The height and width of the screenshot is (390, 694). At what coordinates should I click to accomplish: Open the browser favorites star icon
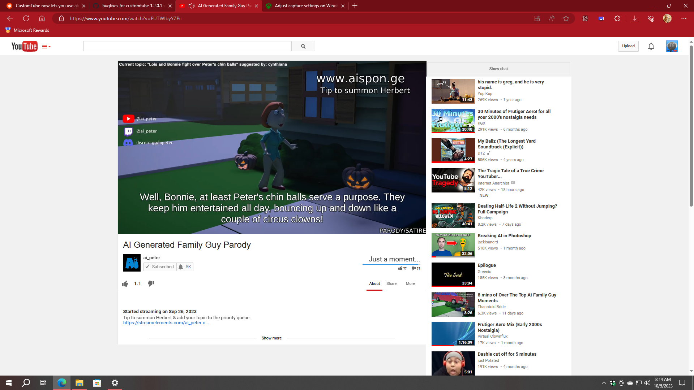pyautogui.click(x=566, y=18)
